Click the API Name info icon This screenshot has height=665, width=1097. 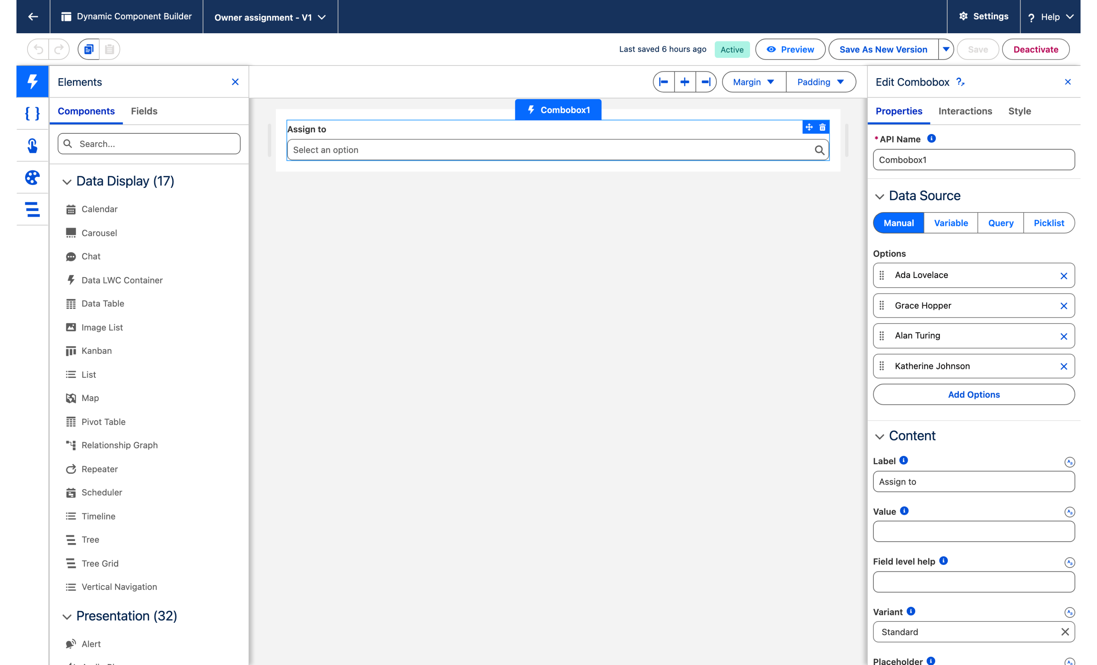(x=931, y=138)
